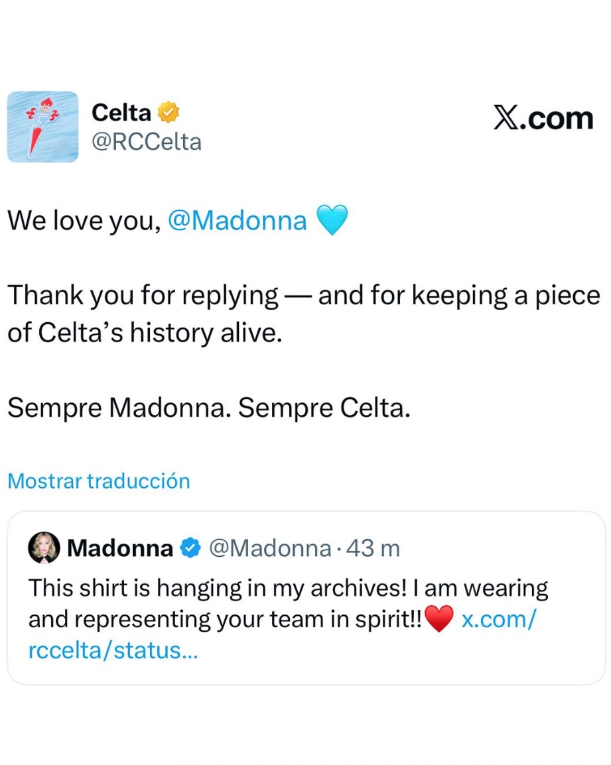Click the X.com logo
The width and height of the screenshot is (611, 765).
click(x=543, y=118)
